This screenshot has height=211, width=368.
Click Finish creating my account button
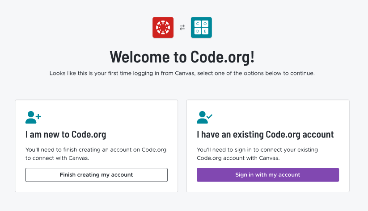(x=97, y=175)
